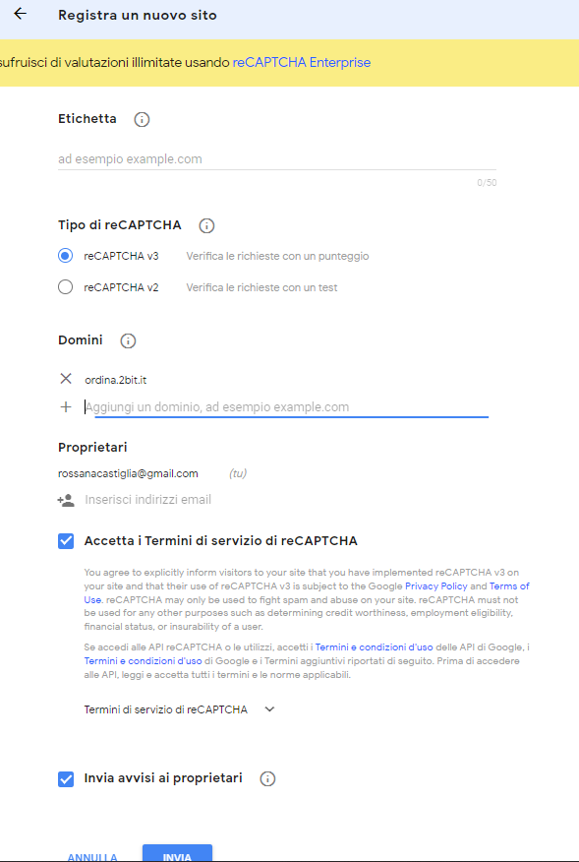Open the Etichetta info icon
Screen dimensions: 579x862
click(142, 119)
